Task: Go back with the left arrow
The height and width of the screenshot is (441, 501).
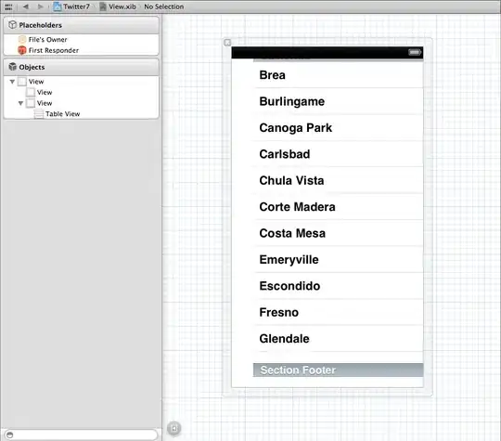Action: click(x=26, y=6)
